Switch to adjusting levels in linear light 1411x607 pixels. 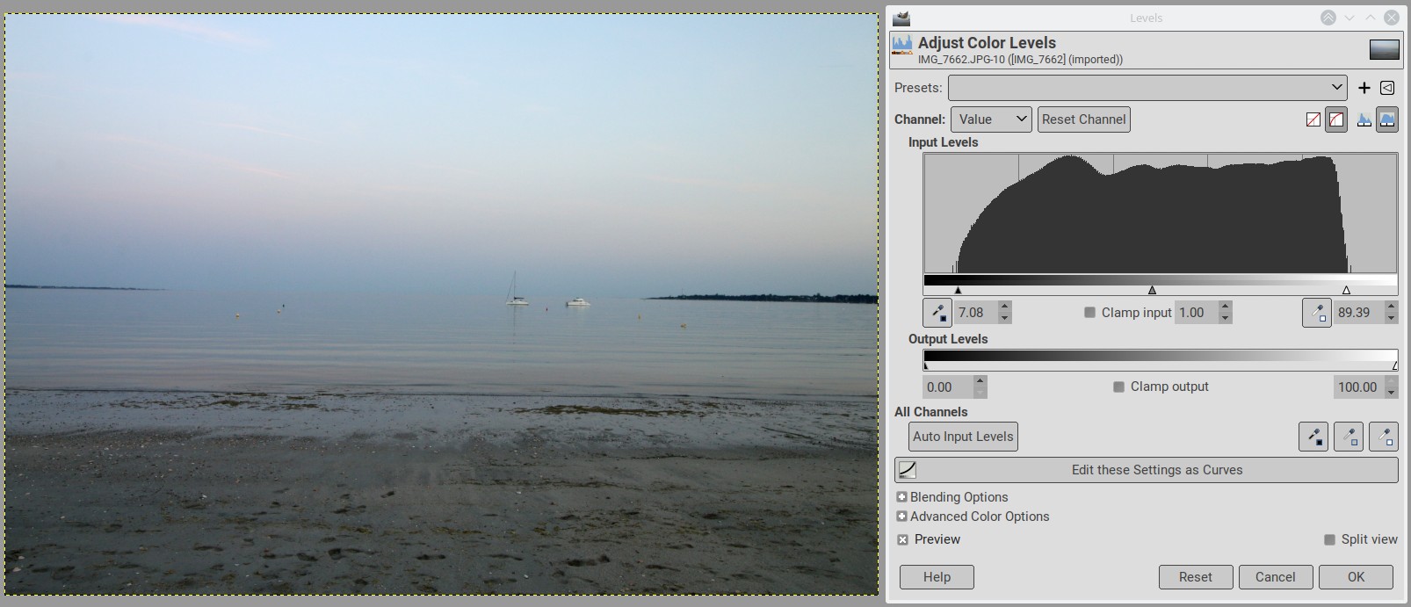pyautogui.click(x=1313, y=119)
